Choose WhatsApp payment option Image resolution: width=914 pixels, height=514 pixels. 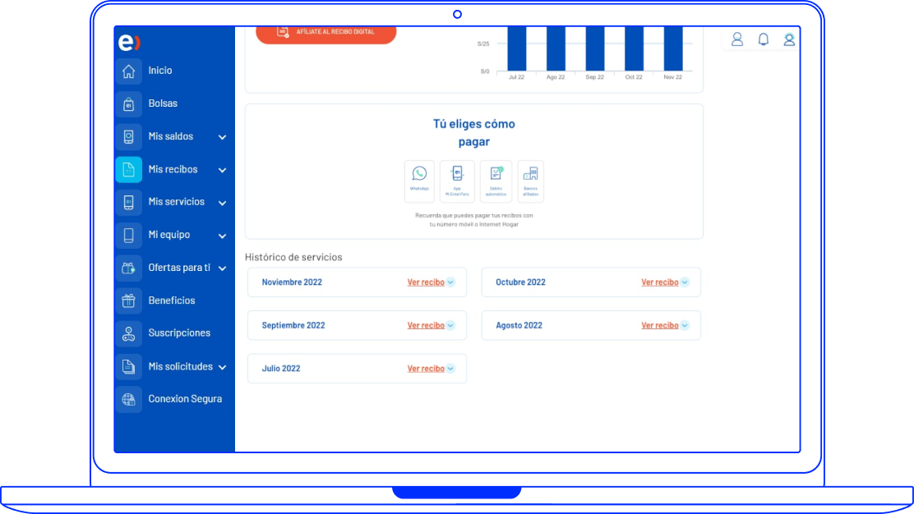click(x=419, y=181)
